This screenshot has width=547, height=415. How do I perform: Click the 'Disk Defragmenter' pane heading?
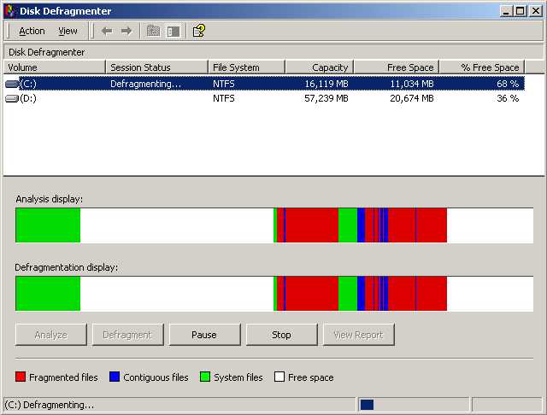click(x=46, y=52)
